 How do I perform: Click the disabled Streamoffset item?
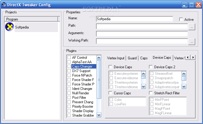tap(164, 74)
